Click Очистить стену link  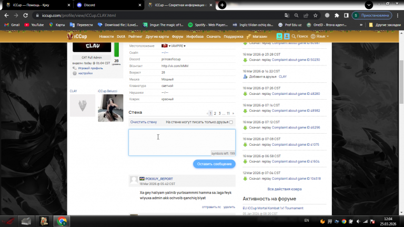coord(144,122)
